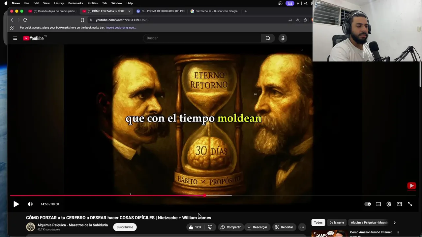The width and height of the screenshot is (422, 237).
Task: Select the De la serie filter chip
Action: 337,223
